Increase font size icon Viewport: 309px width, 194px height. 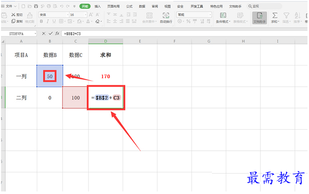click(91, 15)
